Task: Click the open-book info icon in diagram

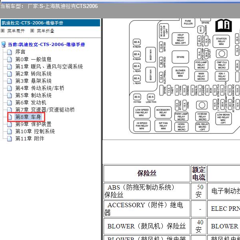Action: (224, 26)
